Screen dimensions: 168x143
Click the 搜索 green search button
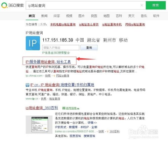(x=156, y=5)
